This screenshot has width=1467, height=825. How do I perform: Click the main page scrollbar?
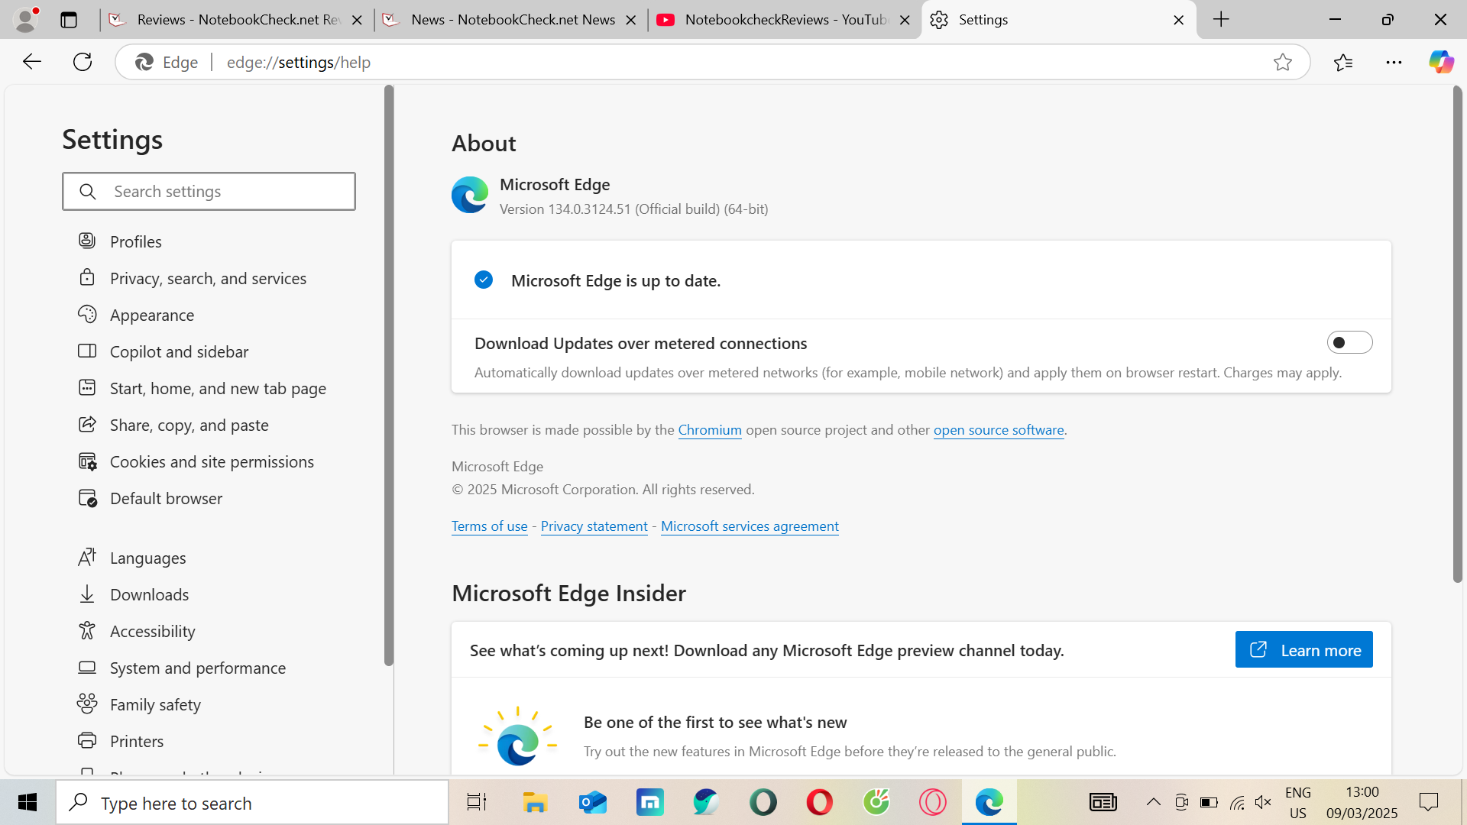tap(1457, 334)
